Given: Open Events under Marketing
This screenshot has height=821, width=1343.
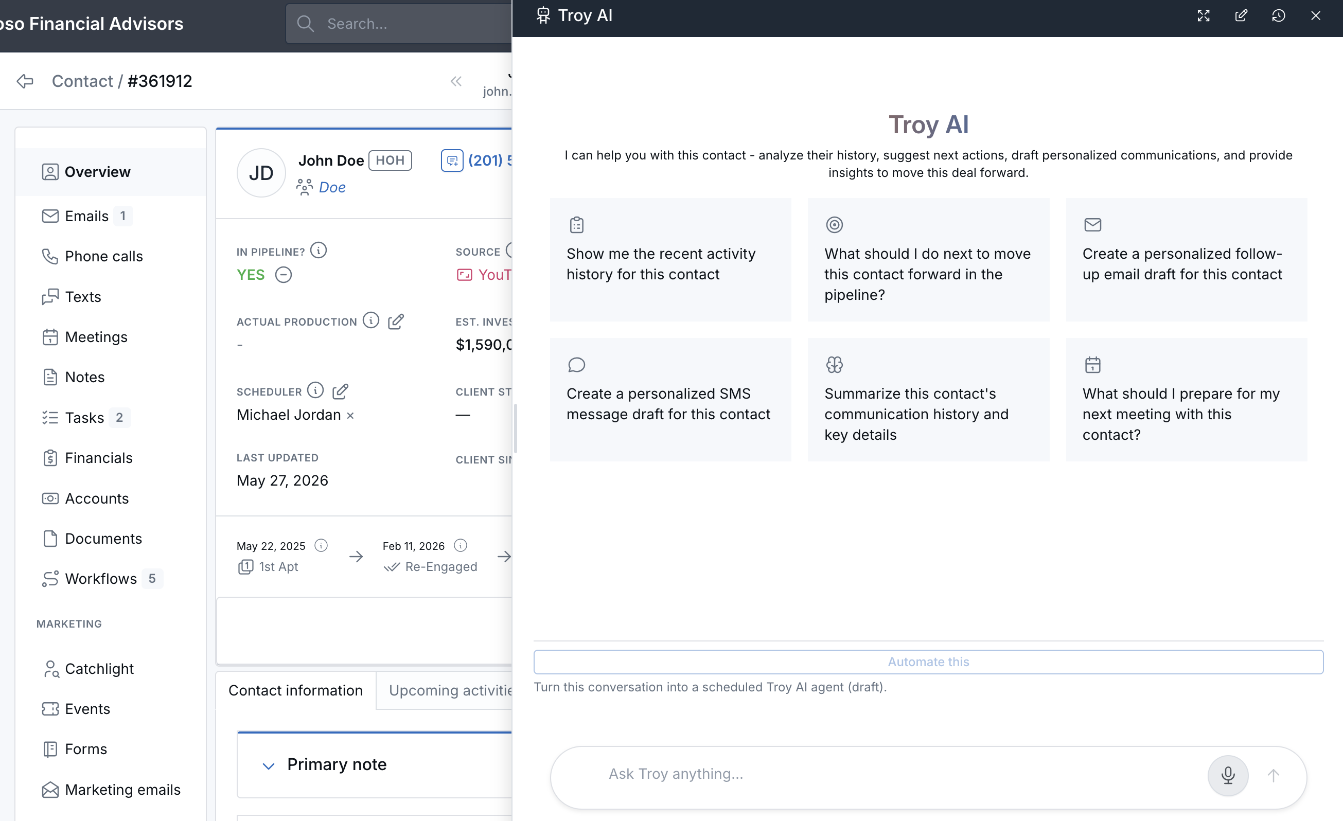Looking at the screenshot, I should tap(111, 709).
